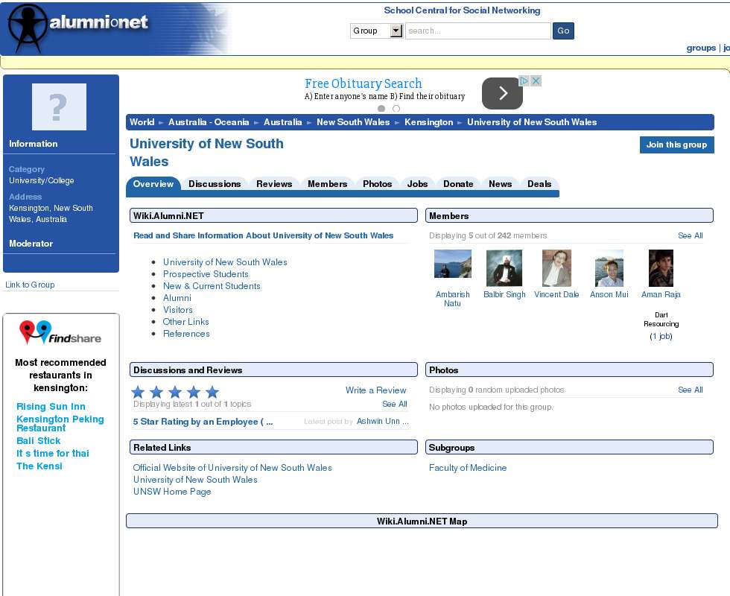Switch to the Jobs tab
This screenshot has height=596, width=730.
(417, 184)
